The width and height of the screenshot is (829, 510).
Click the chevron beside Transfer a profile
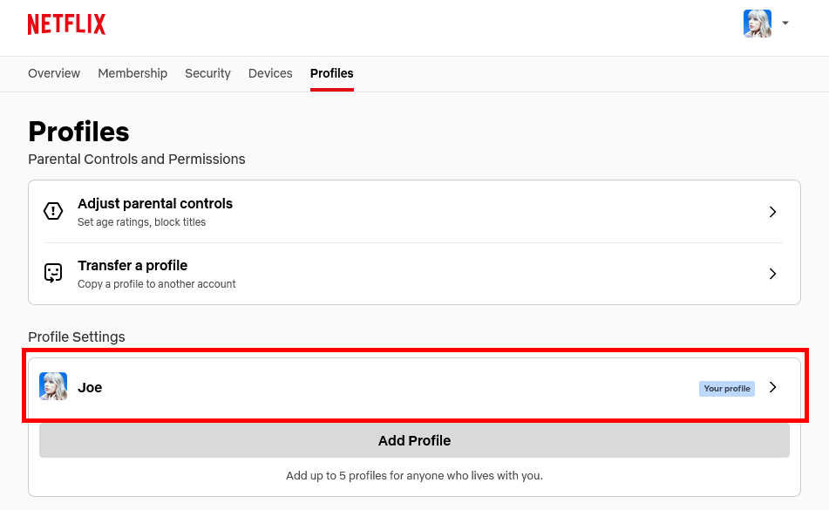(772, 274)
